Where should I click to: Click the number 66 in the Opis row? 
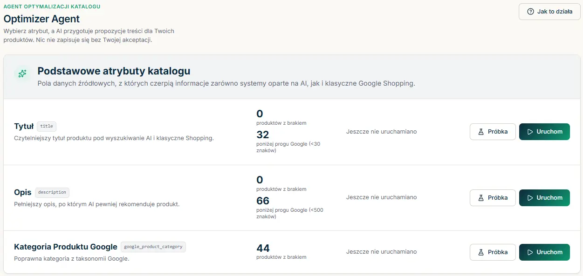pos(263,201)
